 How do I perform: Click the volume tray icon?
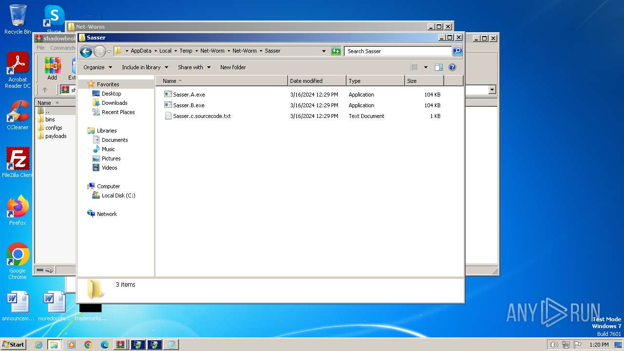pos(554,345)
